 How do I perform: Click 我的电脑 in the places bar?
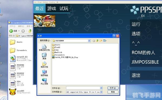tap(44, 73)
